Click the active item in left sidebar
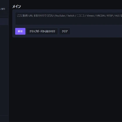 (x=4, y=22)
